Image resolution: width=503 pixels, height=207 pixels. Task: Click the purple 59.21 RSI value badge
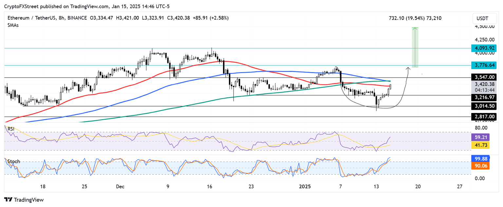481,137
